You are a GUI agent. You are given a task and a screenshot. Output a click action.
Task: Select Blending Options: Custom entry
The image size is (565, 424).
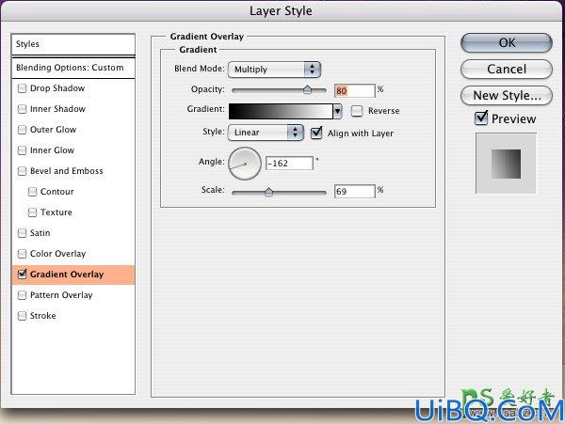pos(73,68)
